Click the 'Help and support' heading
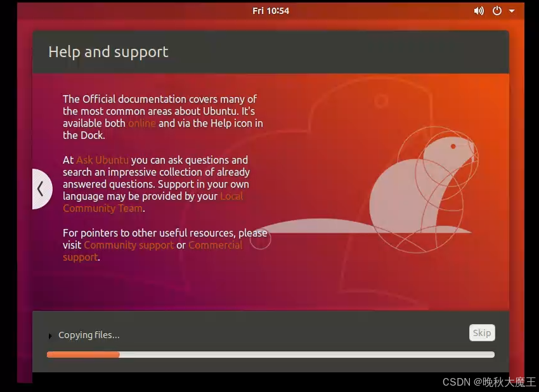The image size is (539, 392). pos(108,52)
